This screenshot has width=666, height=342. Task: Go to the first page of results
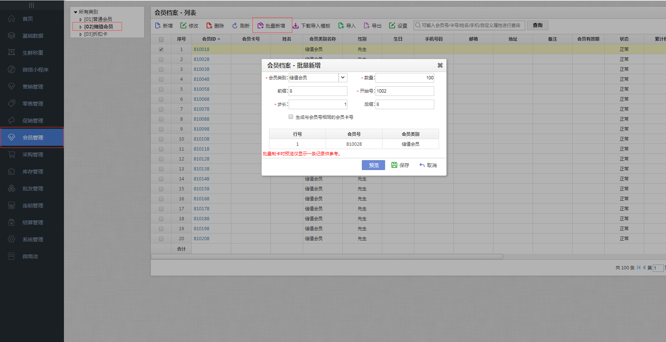tap(639, 267)
